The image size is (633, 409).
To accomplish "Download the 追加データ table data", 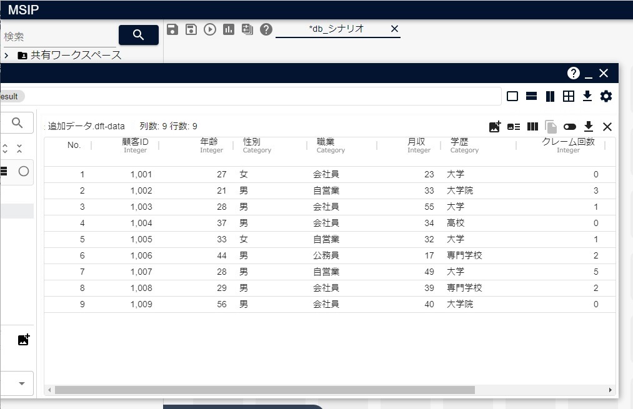I will tap(588, 127).
